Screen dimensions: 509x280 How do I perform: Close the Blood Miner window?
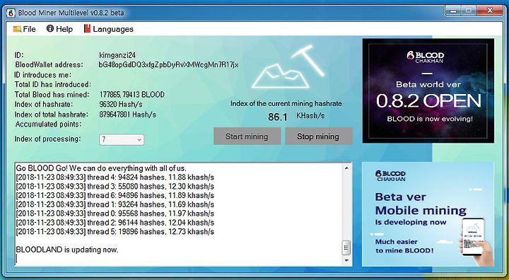coord(489,11)
